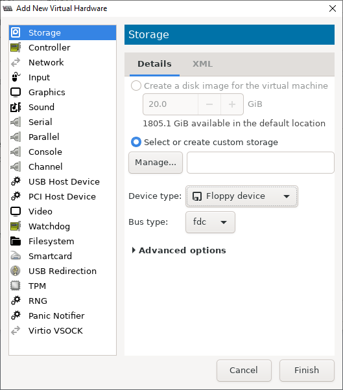
Task: Open the Device type dropdown
Action: pos(241,196)
